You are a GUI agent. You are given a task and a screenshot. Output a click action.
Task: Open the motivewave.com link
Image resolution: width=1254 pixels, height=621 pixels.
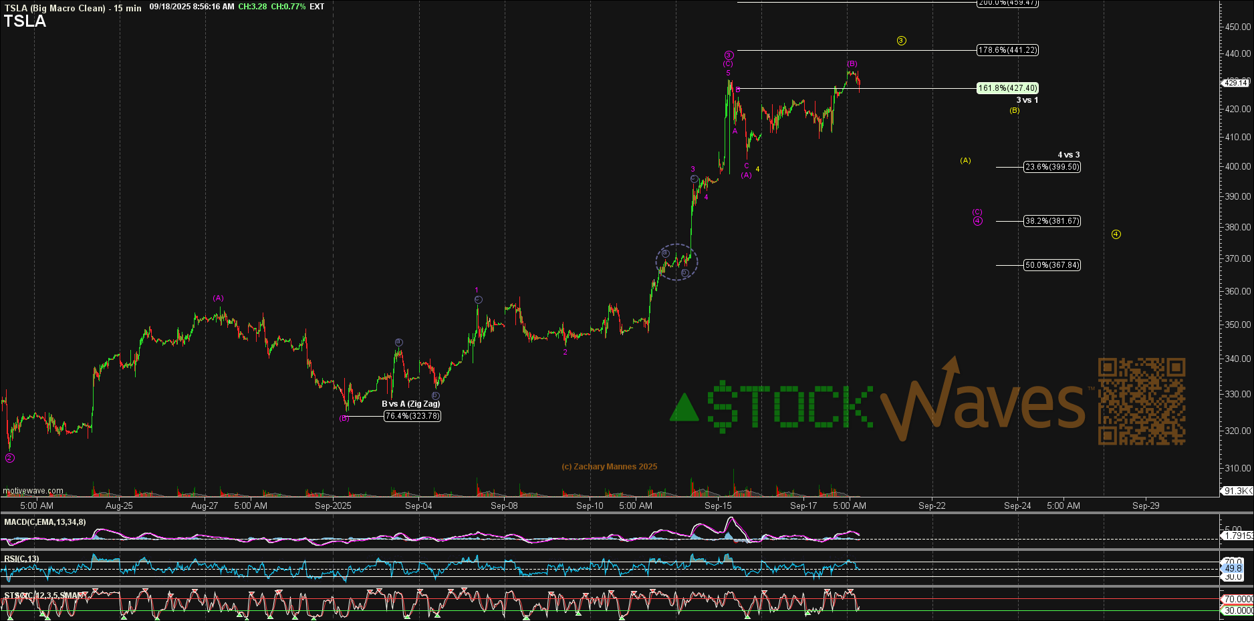[x=33, y=491]
